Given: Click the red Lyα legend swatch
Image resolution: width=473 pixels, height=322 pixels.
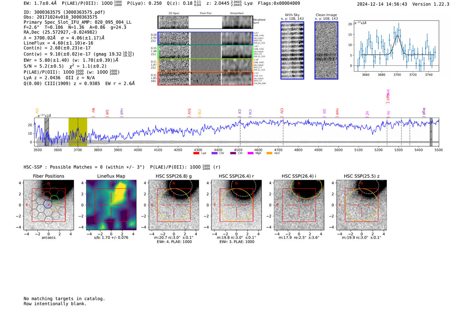Looking at the screenshot, I should 196,153.
